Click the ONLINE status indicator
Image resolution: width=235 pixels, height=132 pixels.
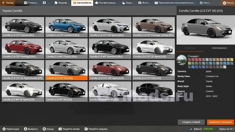pyautogui.click(x=208, y=129)
